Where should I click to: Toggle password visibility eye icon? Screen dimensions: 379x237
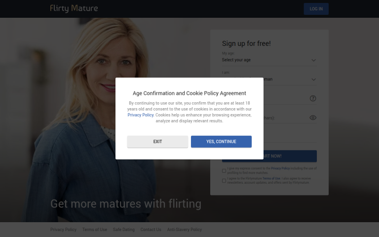[x=313, y=118]
